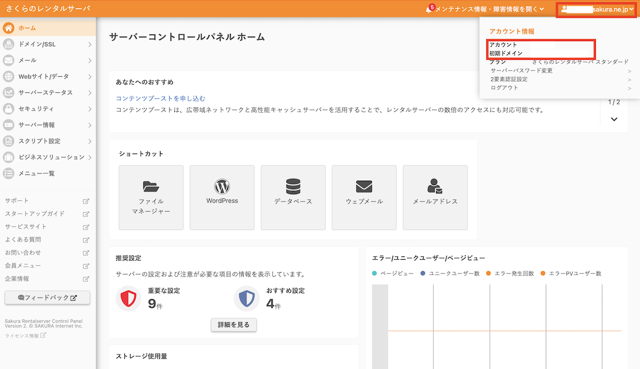The width and height of the screenshot is (640, 369).
Task: Click the スクリプト設定 document icon
Action: pyautogui.click(x=9, y=141)
